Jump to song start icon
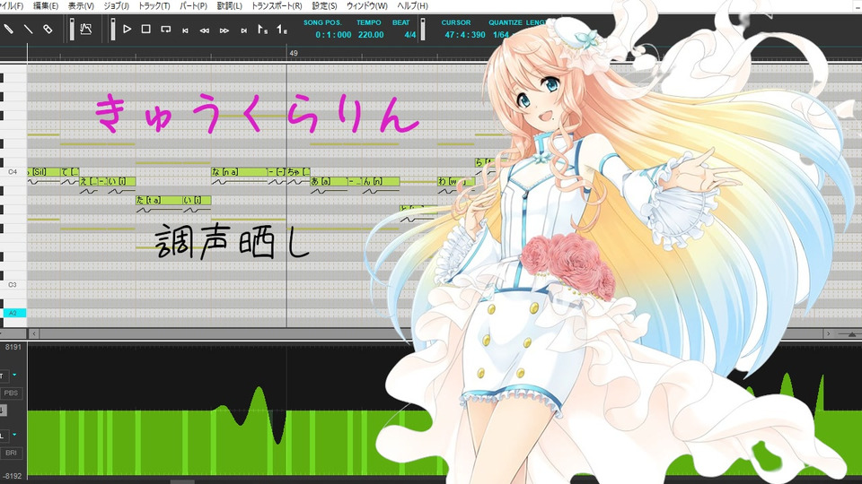 pos(185,30)
